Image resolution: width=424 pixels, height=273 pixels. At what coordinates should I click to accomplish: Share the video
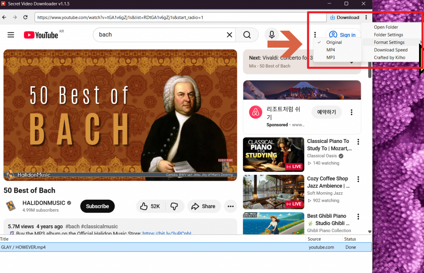coord(204,206)
